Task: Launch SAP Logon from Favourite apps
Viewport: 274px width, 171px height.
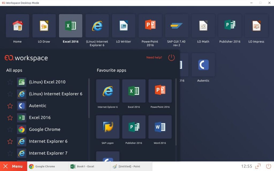Action: [108, 127]
